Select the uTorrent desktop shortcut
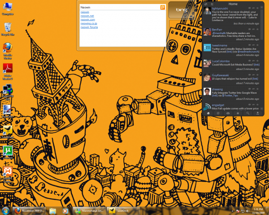 (8, 153)
